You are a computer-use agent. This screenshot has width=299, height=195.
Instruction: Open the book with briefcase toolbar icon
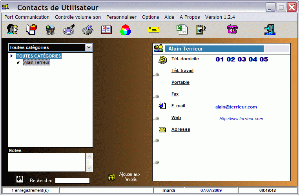(31, 29)
